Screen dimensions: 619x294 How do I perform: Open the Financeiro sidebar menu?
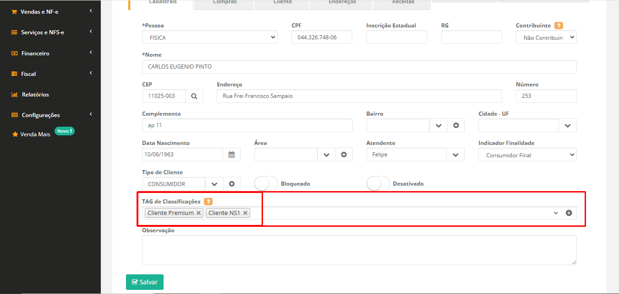click(35, 53)
